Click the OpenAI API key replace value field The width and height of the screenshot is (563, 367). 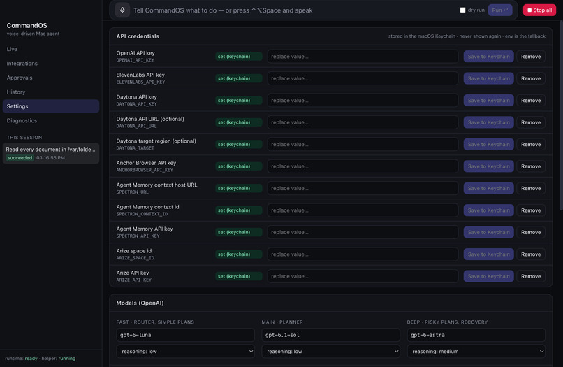363,57
